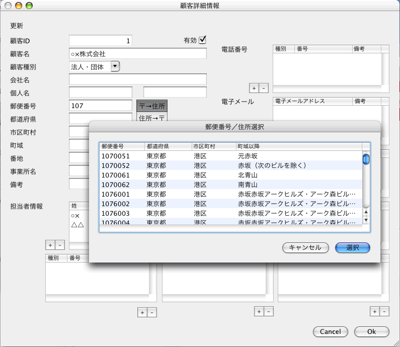Click the scroll-down arrow in the address list
Image resolution: width=400 pixels, height=347 pixels.
[x=366, y=220]
